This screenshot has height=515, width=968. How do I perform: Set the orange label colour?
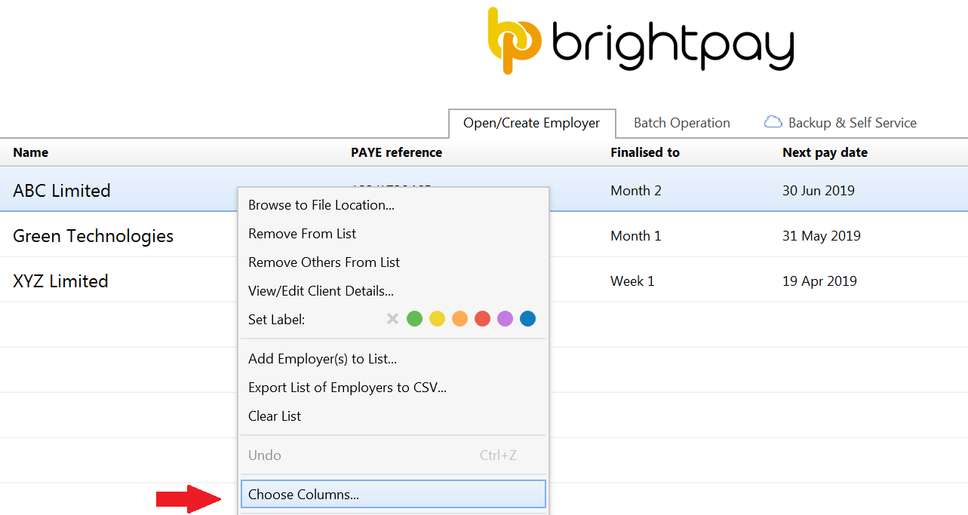pyautogui.click(x=459, y=319)
